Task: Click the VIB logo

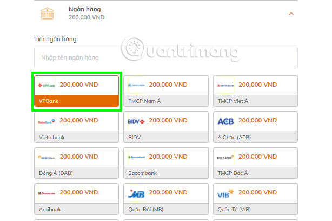Action: pos(225,193)
